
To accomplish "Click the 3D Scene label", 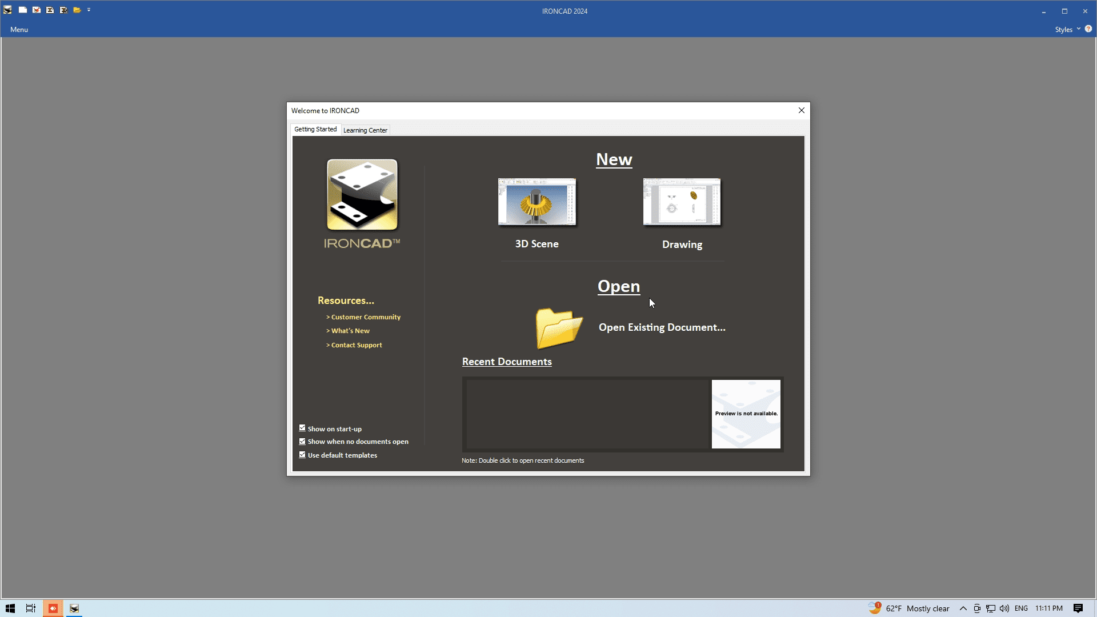I will 537,244.
